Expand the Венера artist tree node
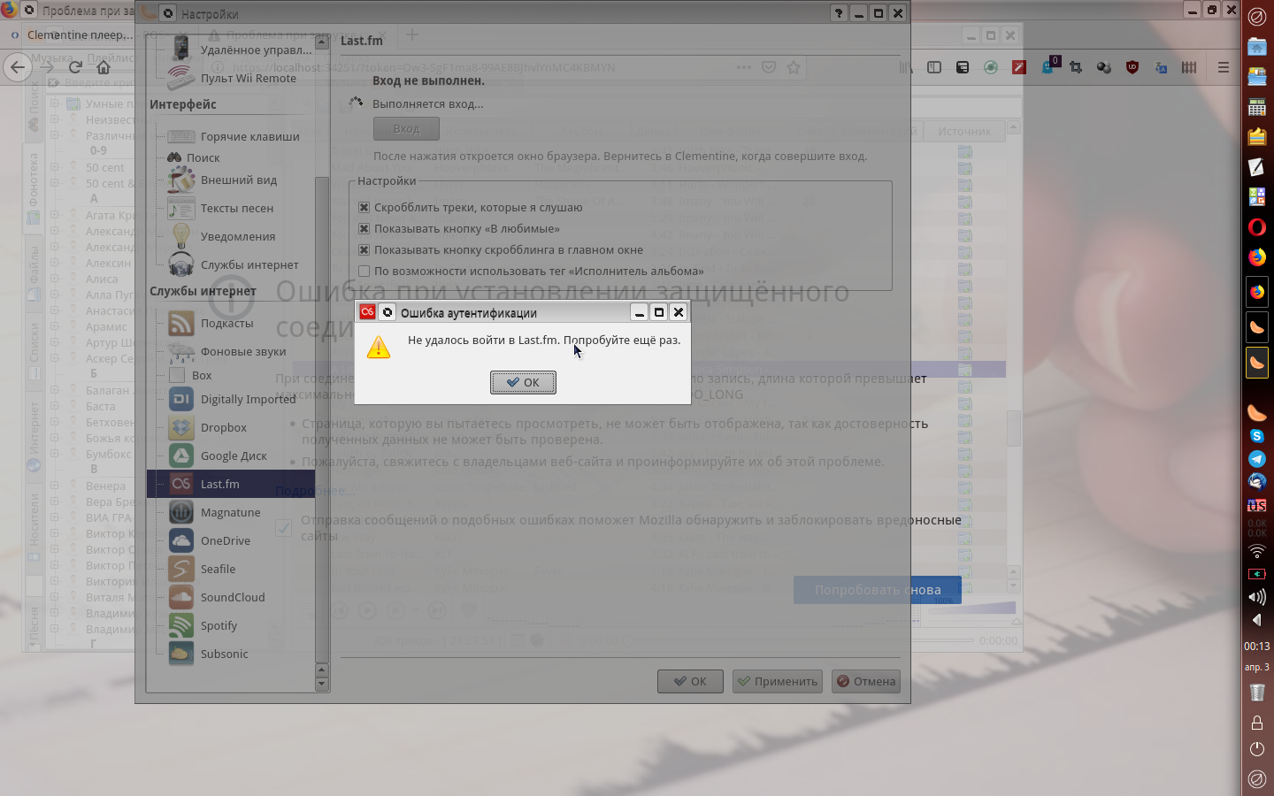The height and width of the screenshot is (796, 1274). (x=54, y=486)
